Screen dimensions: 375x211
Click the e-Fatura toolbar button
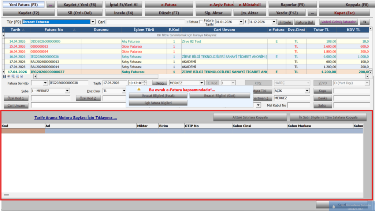coord(169,4)
